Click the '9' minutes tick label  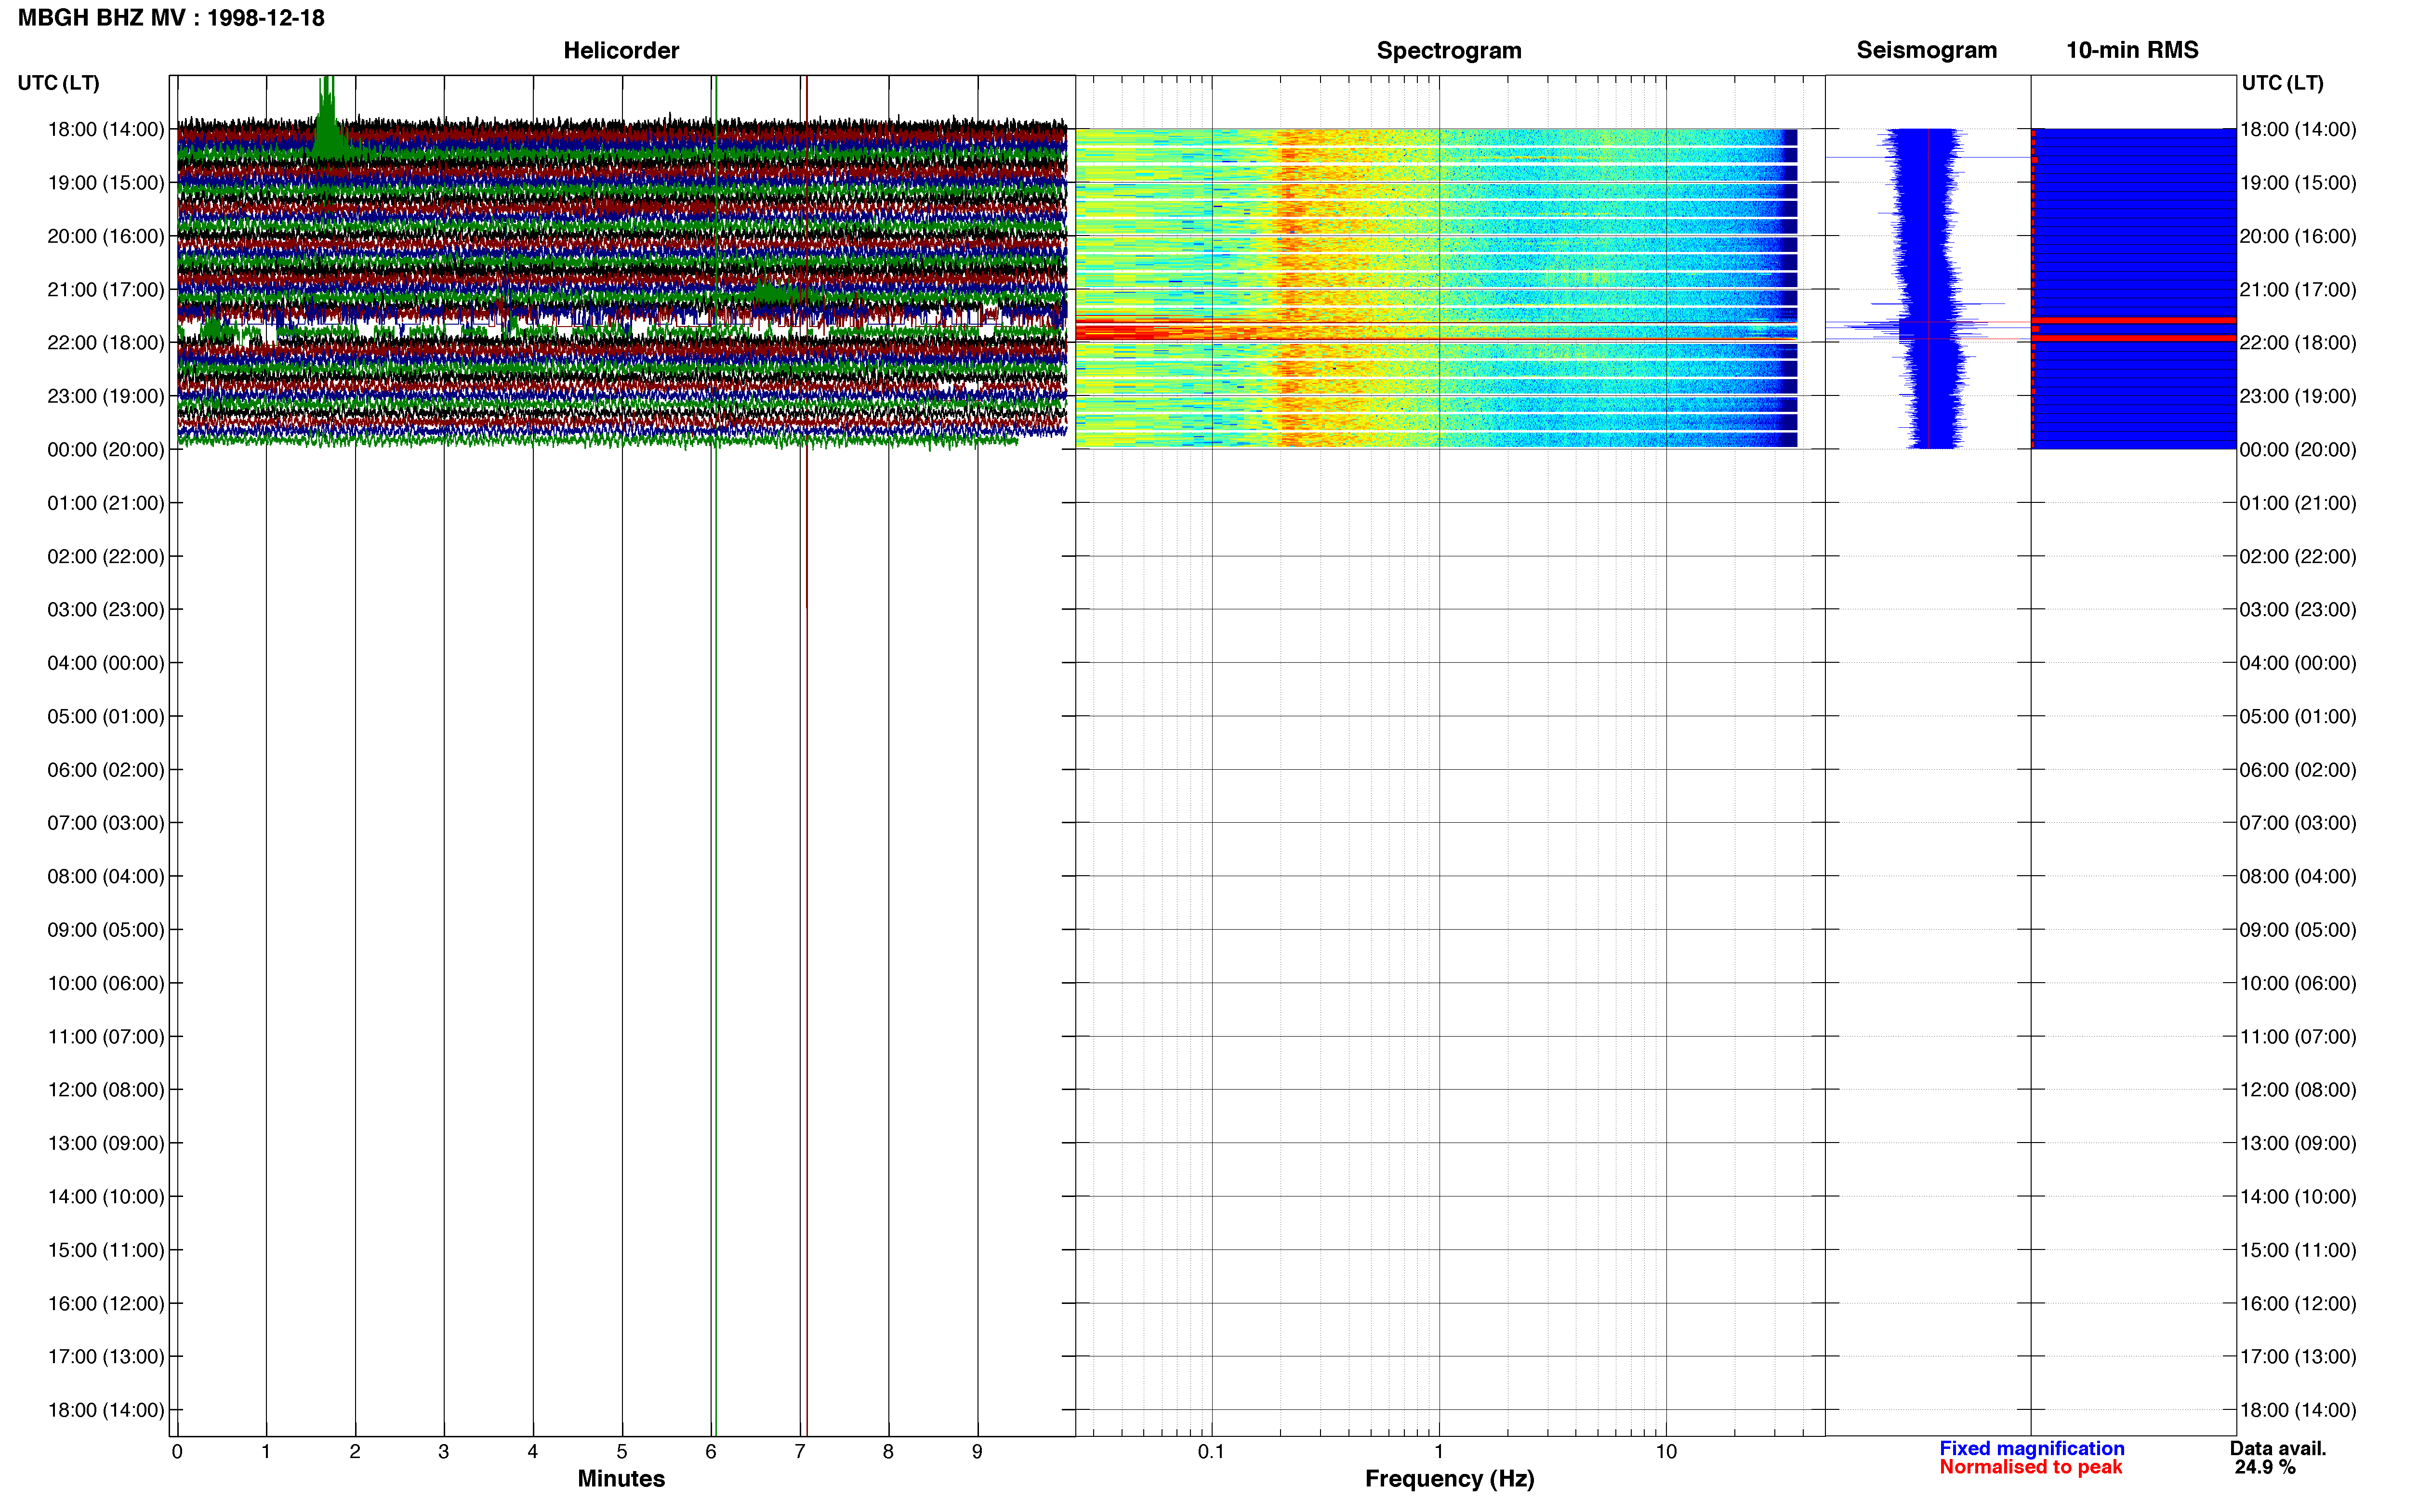[977, 1452]
